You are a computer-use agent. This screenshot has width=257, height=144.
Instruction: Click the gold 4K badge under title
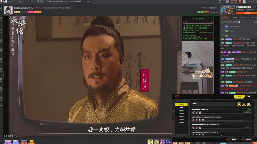click(x=17, y=12)
